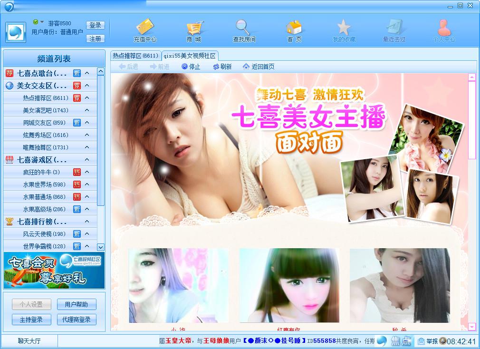Refresh the page with 刷新
The width and height of the screenshot is (480, 349).
click(x=222, y=67)
